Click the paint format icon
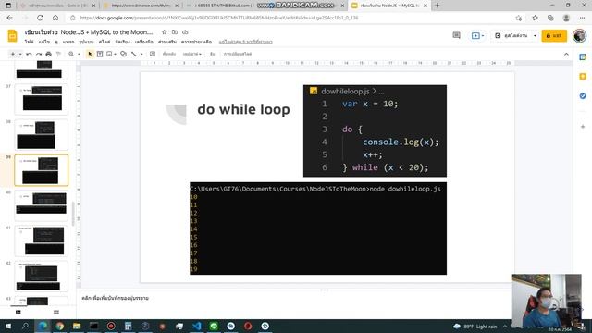The image size is (592, 333). coord(58,54)
